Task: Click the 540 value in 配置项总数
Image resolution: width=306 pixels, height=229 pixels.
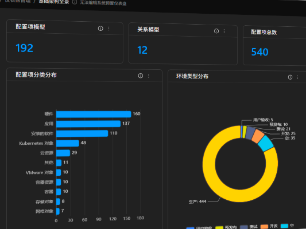Action: coord(259,52)
